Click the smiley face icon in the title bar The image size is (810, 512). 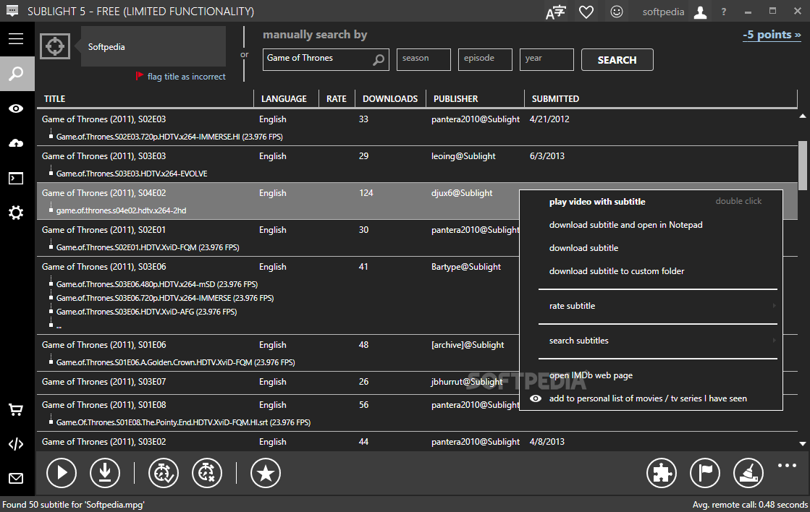pyautogui.click(x=616, y=12)
